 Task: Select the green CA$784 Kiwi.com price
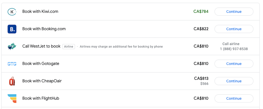coord(201,11)
